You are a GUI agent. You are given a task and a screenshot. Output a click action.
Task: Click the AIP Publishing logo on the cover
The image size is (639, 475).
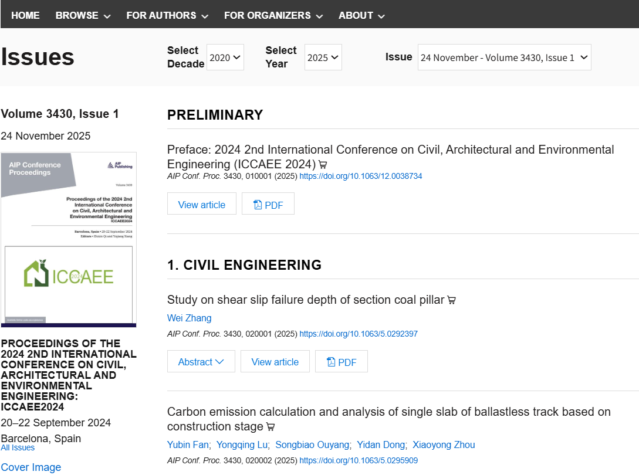[x=120, y=165]
